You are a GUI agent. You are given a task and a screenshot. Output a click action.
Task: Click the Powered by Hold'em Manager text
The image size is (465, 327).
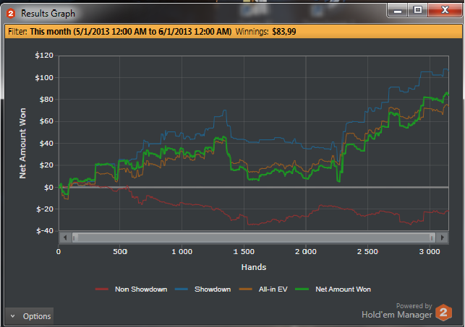tap(397, 310)
